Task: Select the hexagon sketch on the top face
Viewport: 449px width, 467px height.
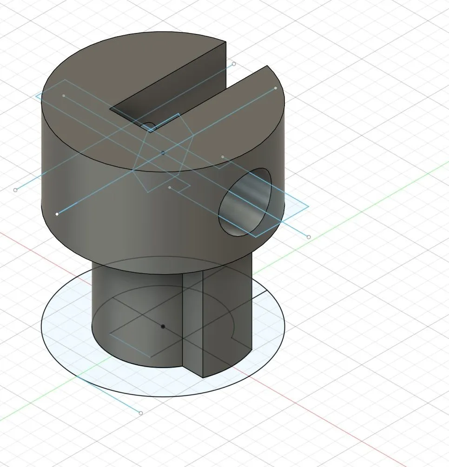Action: [x=163, y=153]
